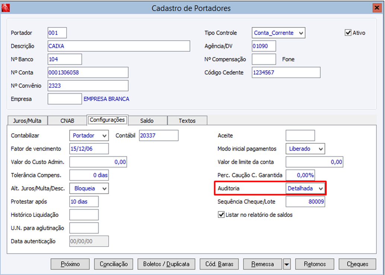Click the Remessa button

pyautogui.click(x=262, y=264)
